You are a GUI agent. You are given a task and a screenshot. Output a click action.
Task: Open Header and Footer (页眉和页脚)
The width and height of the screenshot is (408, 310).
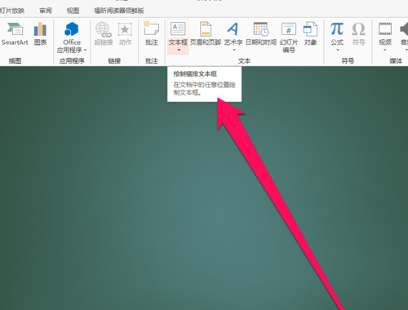(x=206, y=34)
